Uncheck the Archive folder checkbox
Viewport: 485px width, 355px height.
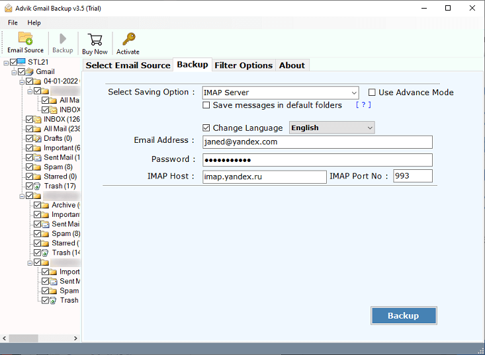coord(38,205)
